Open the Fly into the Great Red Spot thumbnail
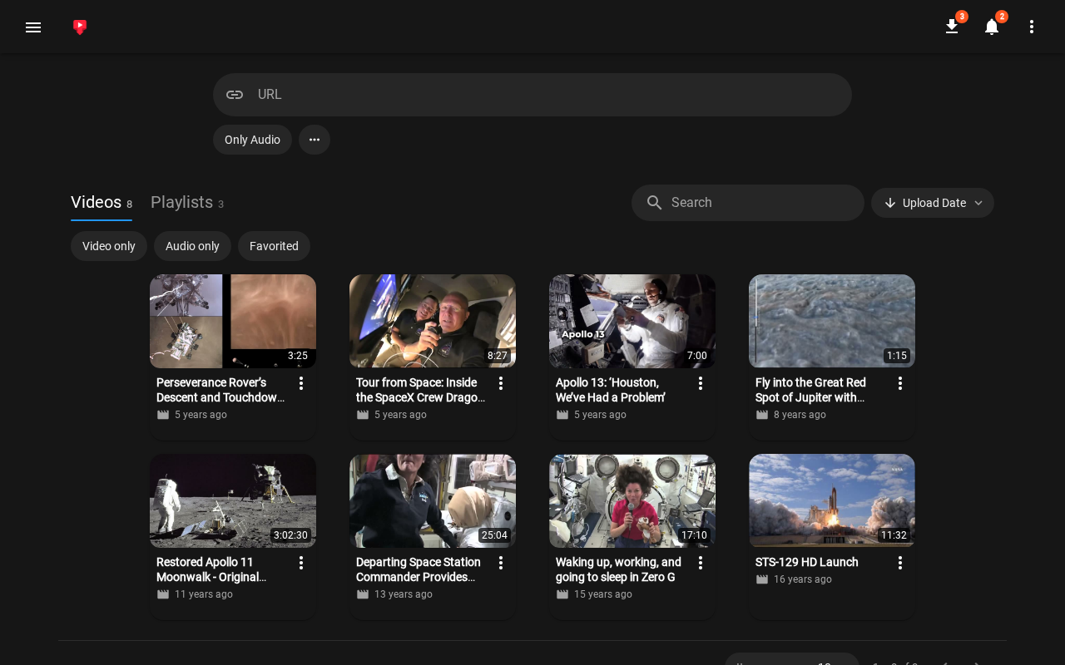The height and width of the screenshot is (665, 1065). 832,321
